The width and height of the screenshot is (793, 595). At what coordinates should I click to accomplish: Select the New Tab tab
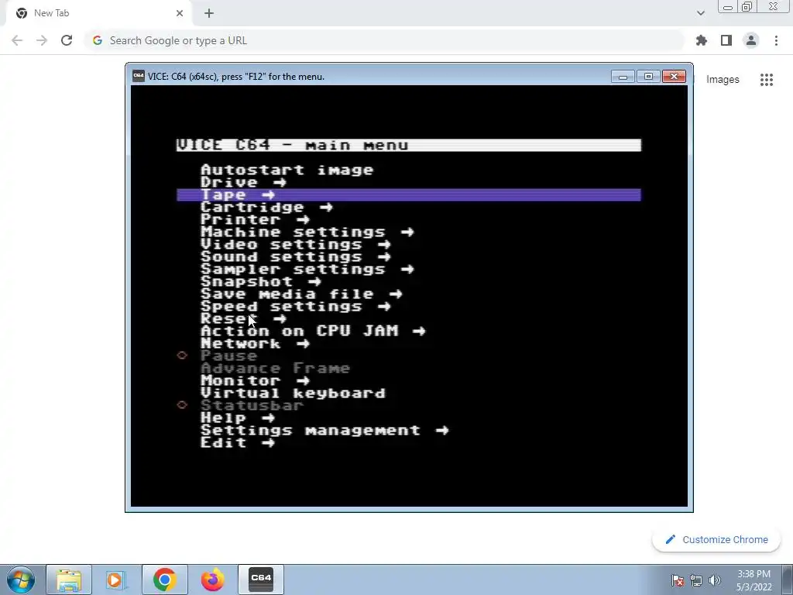[x=98, y=13]
